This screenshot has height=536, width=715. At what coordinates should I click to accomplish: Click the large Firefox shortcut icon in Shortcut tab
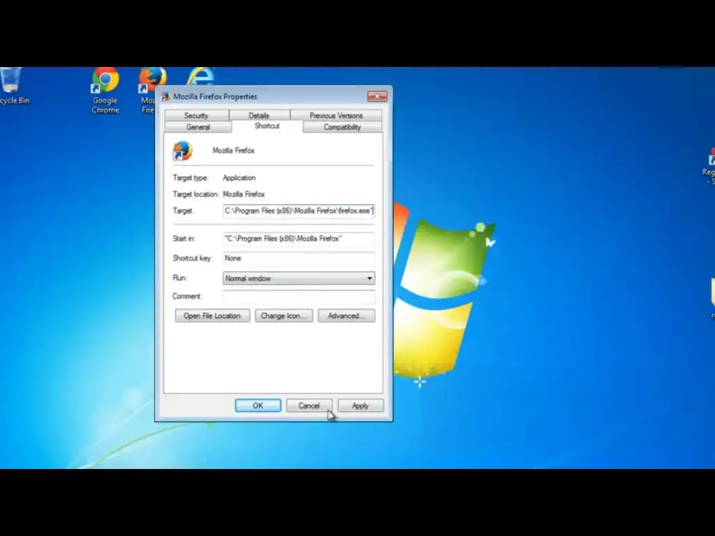tap(182, 151)
